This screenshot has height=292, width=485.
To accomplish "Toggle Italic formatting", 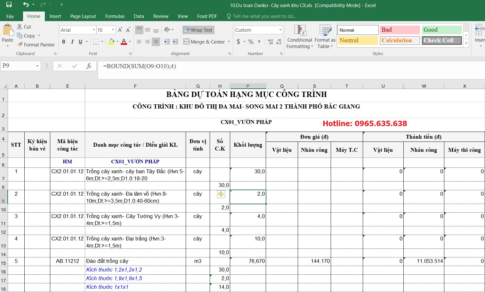I will (x=72, y=42).
